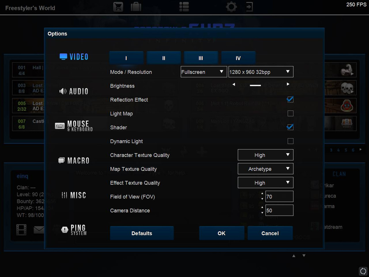This screenshot has width=369, height=277.
Task: Open the mail envelope icon
Action: coord(39,230)
